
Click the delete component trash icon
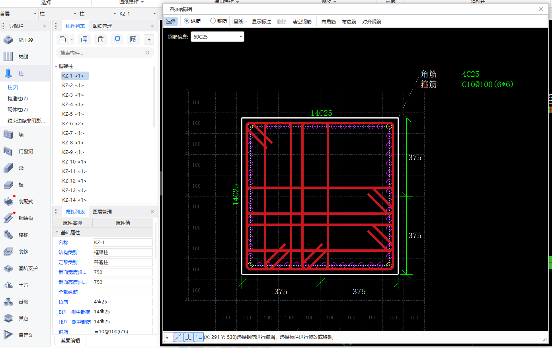(x=101, y=39)
